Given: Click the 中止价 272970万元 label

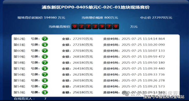Looking at the screenshot, I should [156, 18].
